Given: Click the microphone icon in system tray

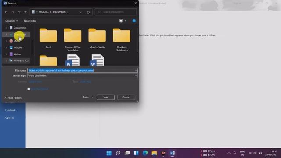Looking at the screenshot, I should [x=234, y=153].
